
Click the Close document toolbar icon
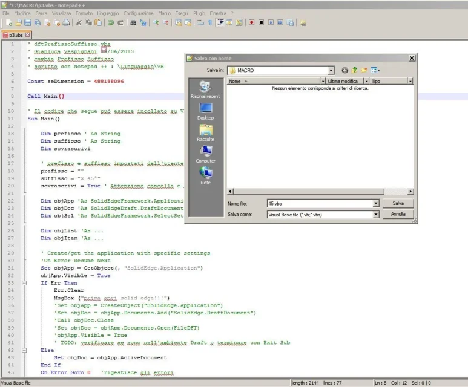point(47,22)
